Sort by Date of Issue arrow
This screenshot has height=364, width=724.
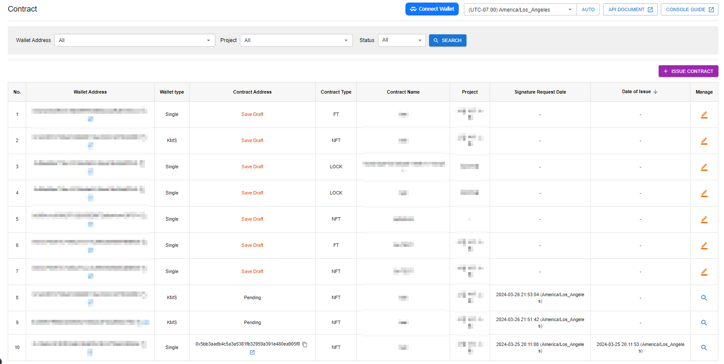tap(655, 92)
